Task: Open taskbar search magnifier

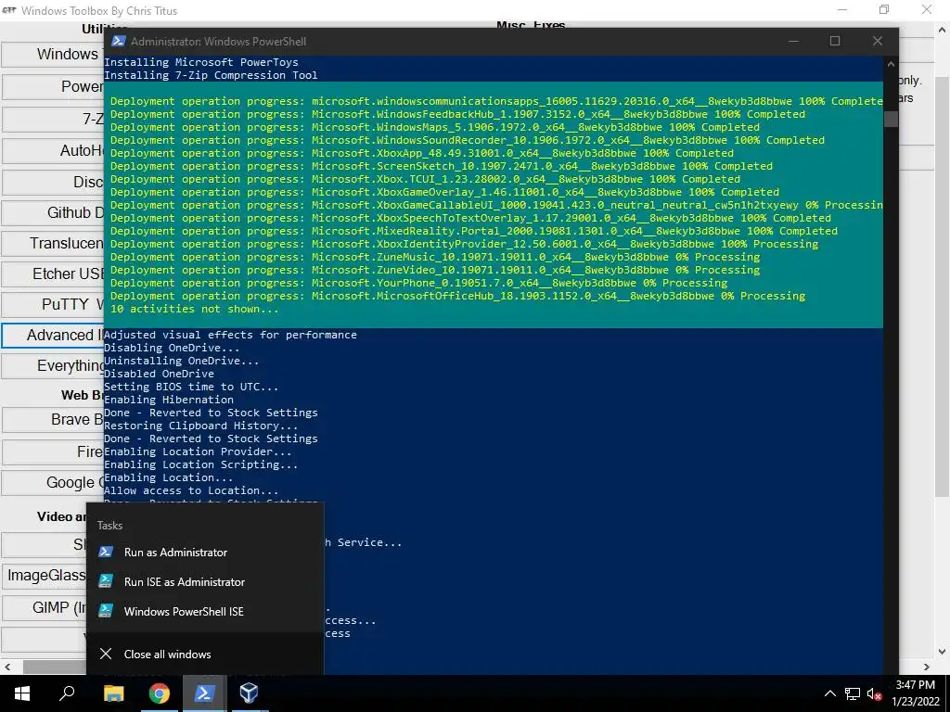Action: click(x=67, y=693)
